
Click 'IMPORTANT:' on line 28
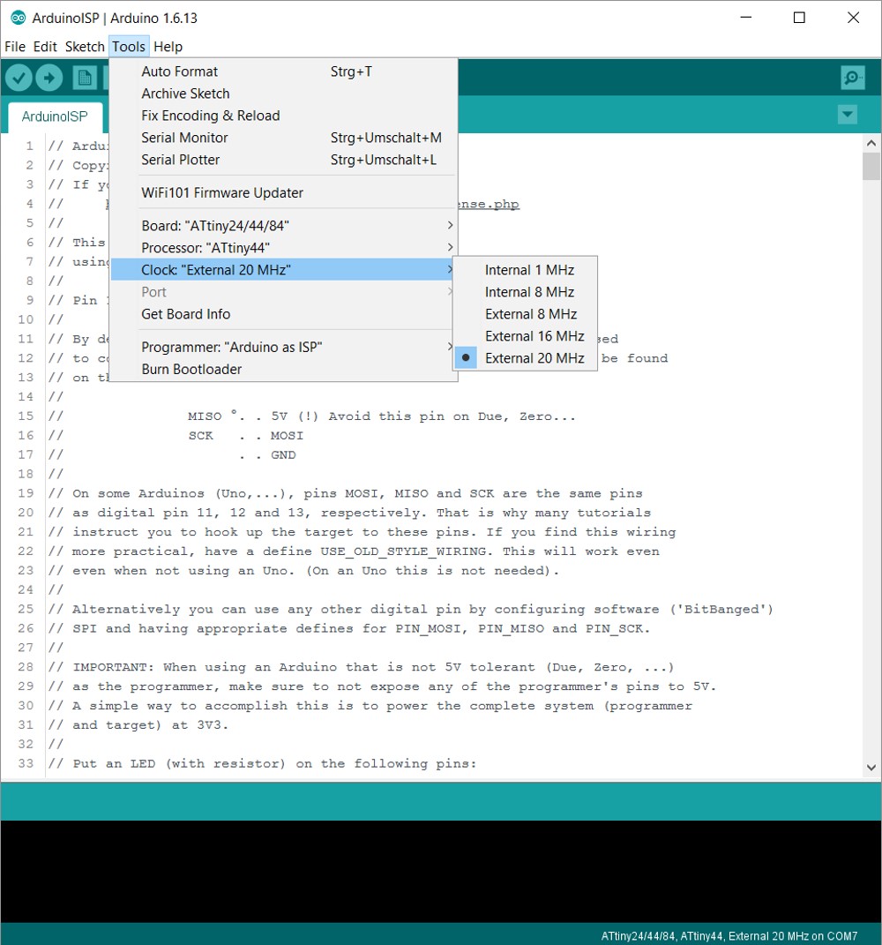tap(113, 667)
